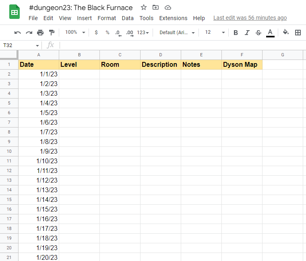This screenshot has height=261, width=306.
Task: Open the Google Sheets home icon
Action: [14, 12]
